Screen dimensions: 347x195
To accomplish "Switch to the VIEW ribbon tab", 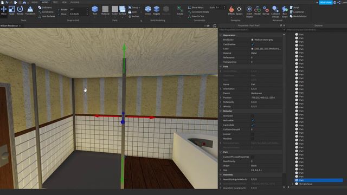I will [64, 2].
